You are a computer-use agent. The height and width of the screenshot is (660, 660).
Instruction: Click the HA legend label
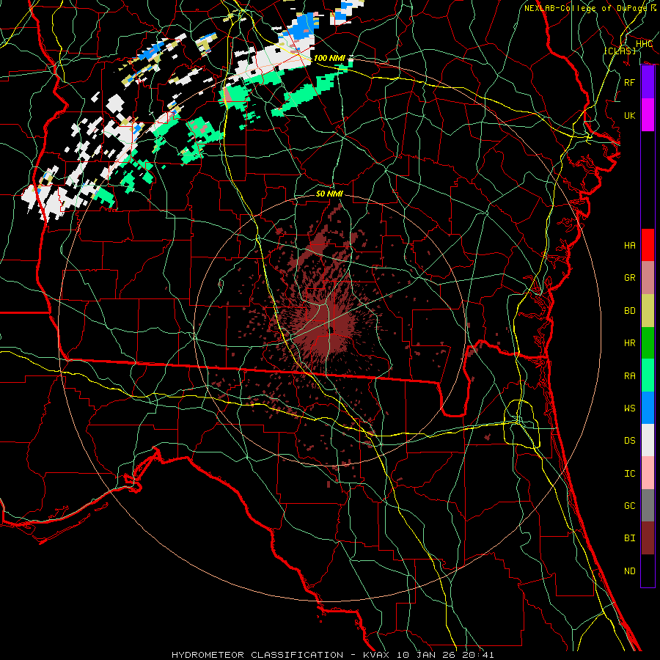pyautogui.click(x=629, y=246)
